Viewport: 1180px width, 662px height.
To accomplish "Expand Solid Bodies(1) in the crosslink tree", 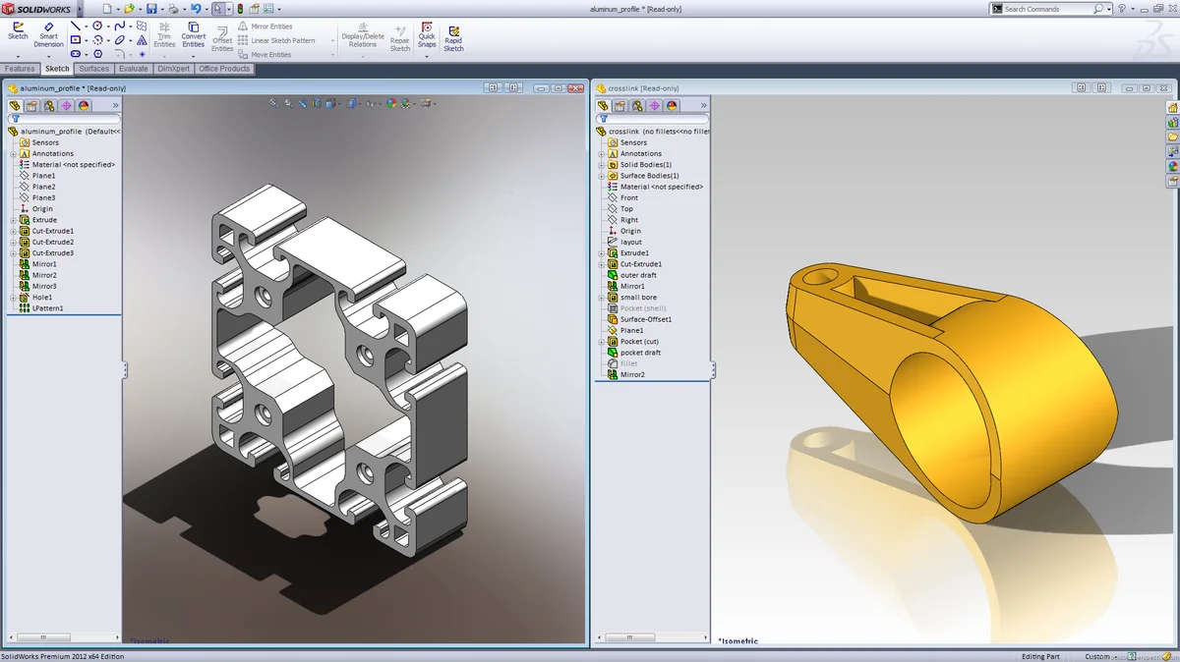I will pos(602,165).
